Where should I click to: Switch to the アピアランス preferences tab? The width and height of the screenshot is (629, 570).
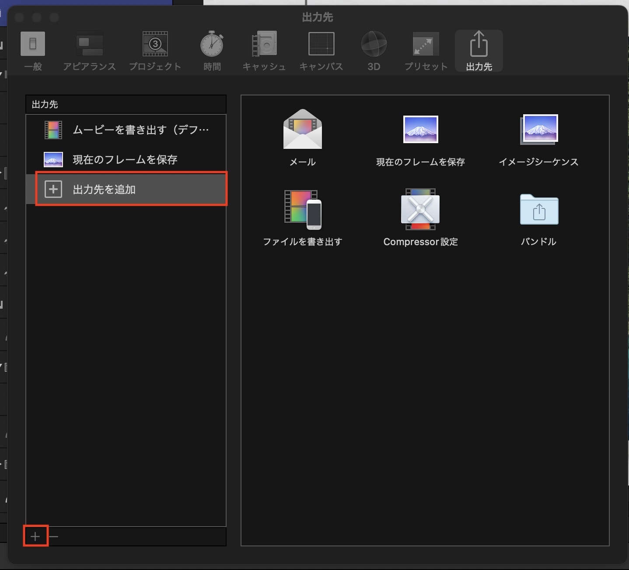click(x=89, y=51)
